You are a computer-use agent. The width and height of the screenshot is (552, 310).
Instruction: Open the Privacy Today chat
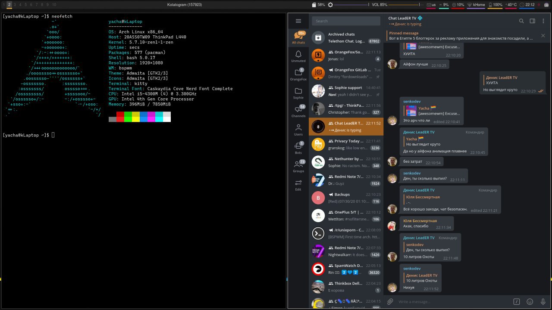(346, 144)
